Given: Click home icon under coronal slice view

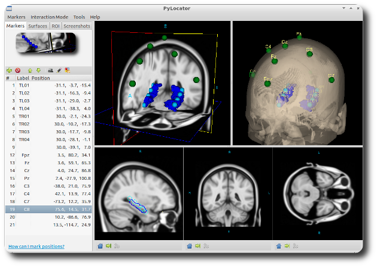Looking at the screenshot, I should [x=188, y=245].
